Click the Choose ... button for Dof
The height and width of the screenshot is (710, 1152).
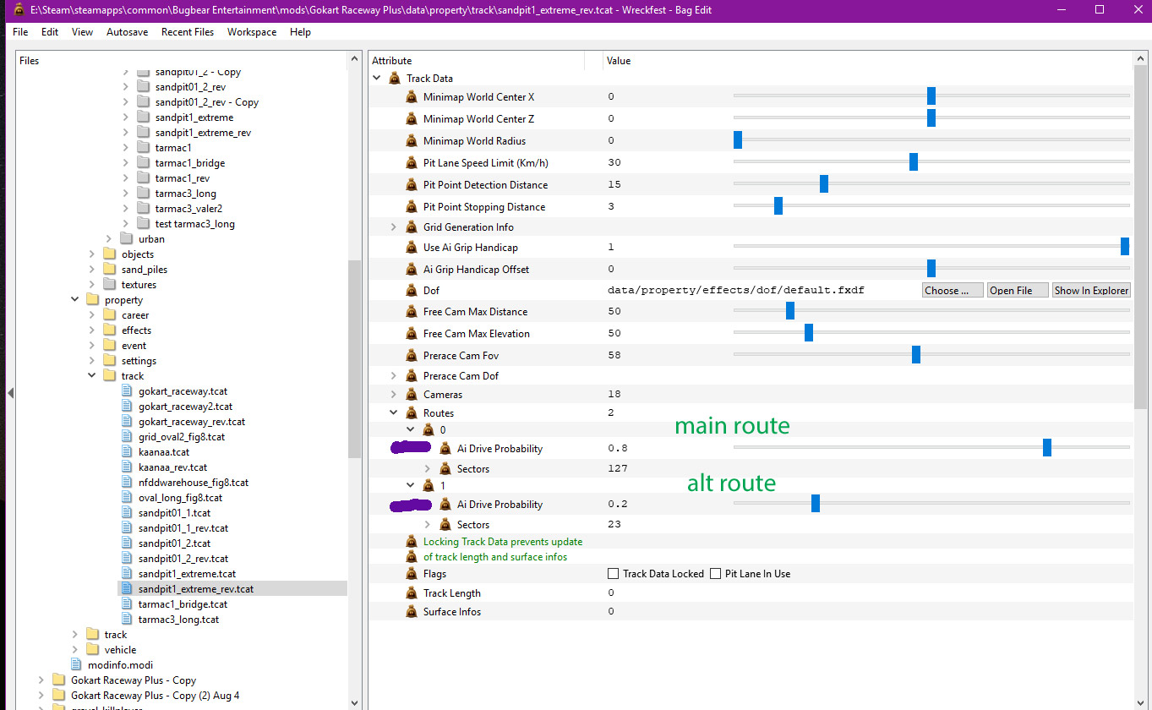[x=953, y=290]
